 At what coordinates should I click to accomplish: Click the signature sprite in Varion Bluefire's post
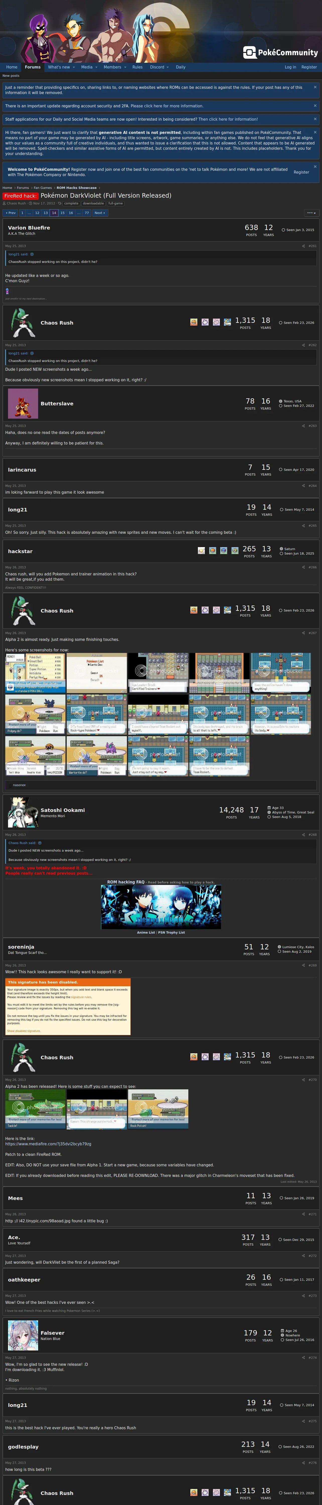(x=8, y=291)
